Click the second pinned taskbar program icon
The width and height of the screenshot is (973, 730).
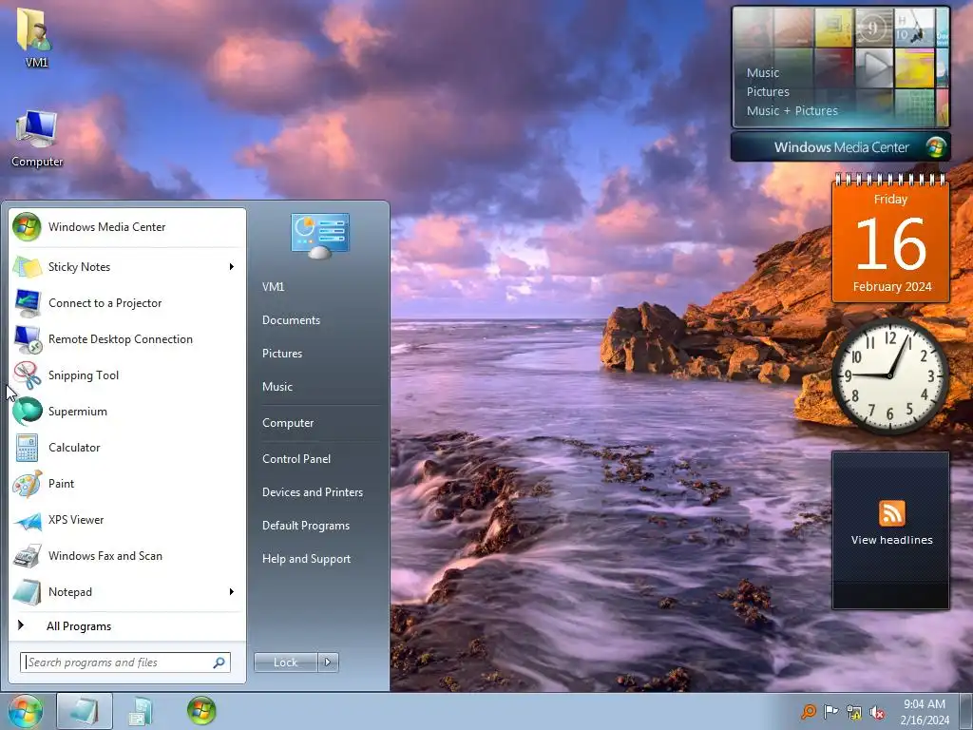(x=141, y=711)
